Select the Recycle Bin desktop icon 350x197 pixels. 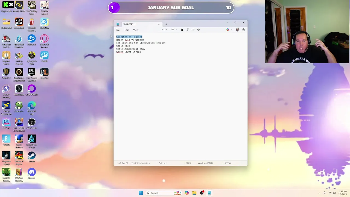(x=6, y=7)
